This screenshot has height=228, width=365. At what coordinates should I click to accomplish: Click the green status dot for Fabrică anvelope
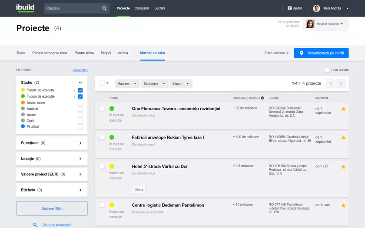(x=112, y=137)
